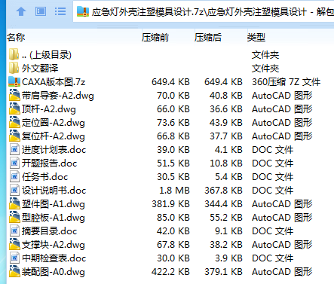Screen dimensions: 334x284
Task: Click the 进度计划表.doc file icon
Action: 14,150
